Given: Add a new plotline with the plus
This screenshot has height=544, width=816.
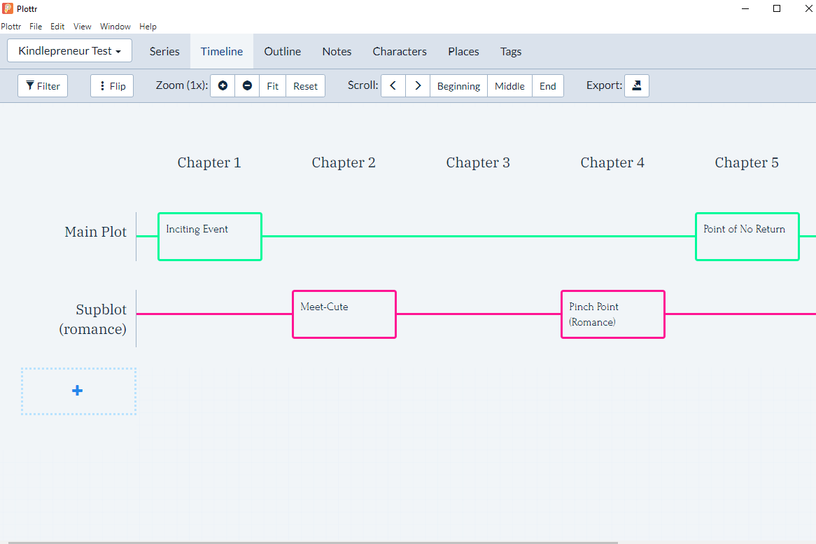Looking at the screenshot, I should click(78, 390).
